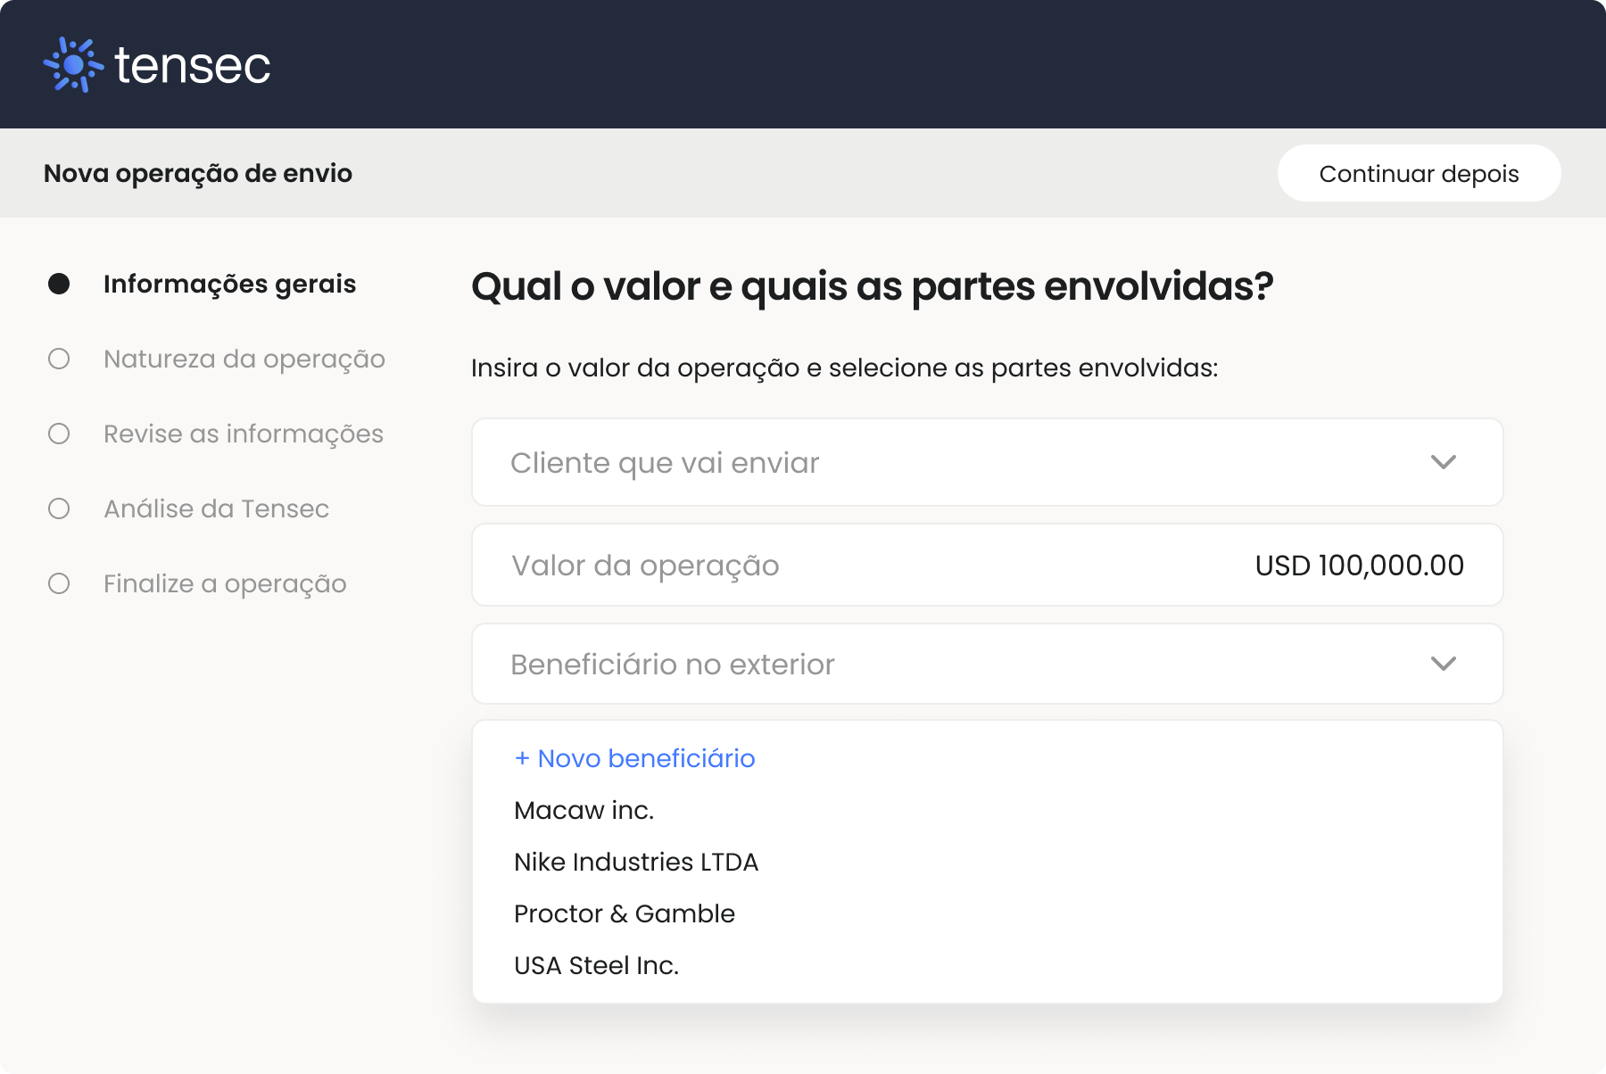Click the Tensec sunburst logo icon

click(x=73, y=65)
